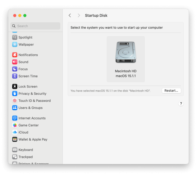Image resolution: width=196 pixels, height=176 pixels.
Task: Select Privacy & Security label
Action: coord(33,94)
